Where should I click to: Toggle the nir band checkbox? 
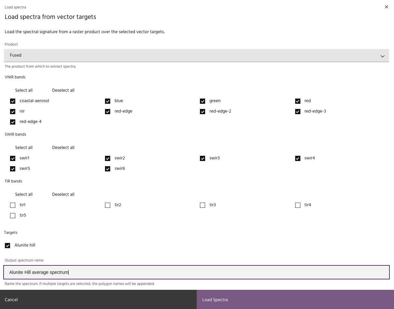click(x=13, y=112)
